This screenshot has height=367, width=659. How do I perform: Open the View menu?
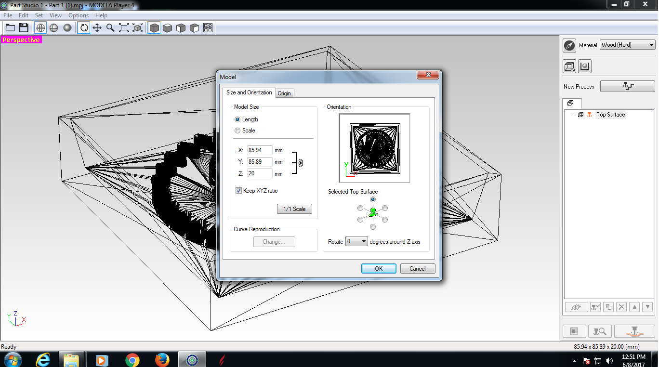(x=55, y=15)
